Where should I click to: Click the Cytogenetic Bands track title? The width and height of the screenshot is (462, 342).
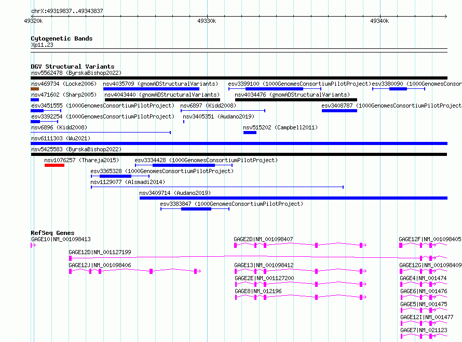click(62, 38)
